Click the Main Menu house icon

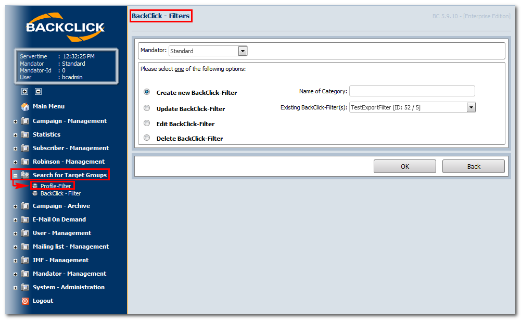(x=25, y=107)
